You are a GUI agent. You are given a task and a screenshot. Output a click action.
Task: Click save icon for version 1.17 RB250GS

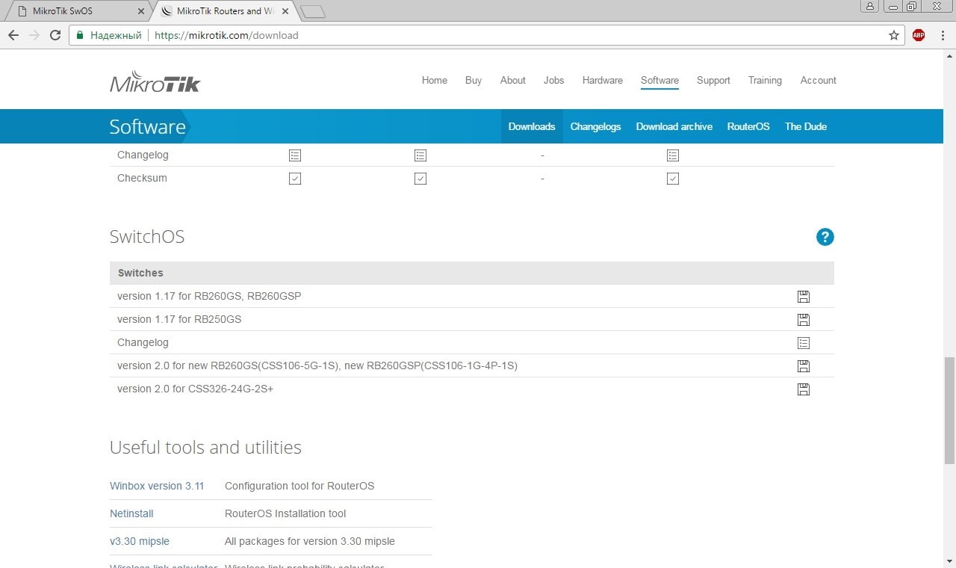pos(803,320)
